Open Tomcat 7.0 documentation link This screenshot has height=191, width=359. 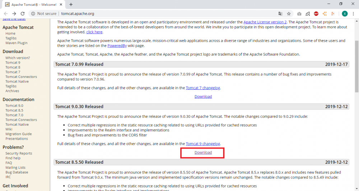click(x=14, y=115)
